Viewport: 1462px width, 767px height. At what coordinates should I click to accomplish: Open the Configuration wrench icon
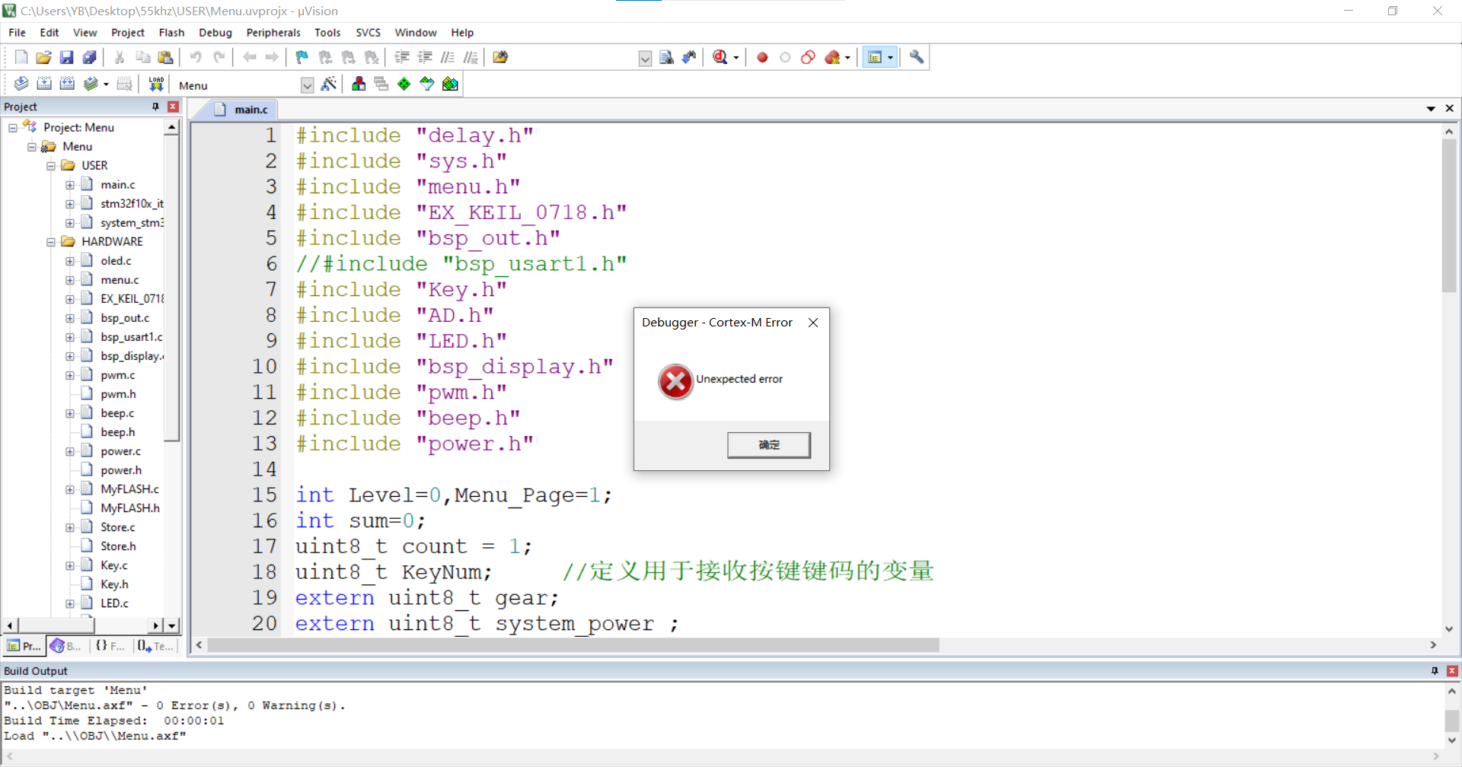point(917,57)
